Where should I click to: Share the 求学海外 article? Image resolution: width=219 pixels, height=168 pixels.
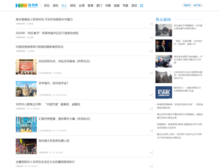[151, 95]
